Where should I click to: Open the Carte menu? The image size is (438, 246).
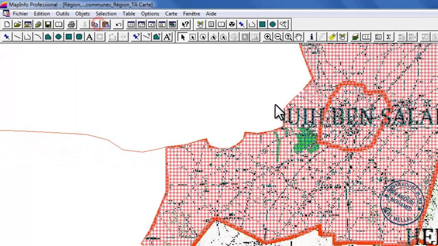[x=171, y=14]
